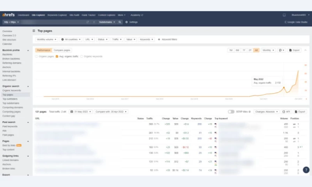
Task: Open the Compare with 30 Apr 2022 dropdown
Action: pyautogui.click(x=111, y=112)
